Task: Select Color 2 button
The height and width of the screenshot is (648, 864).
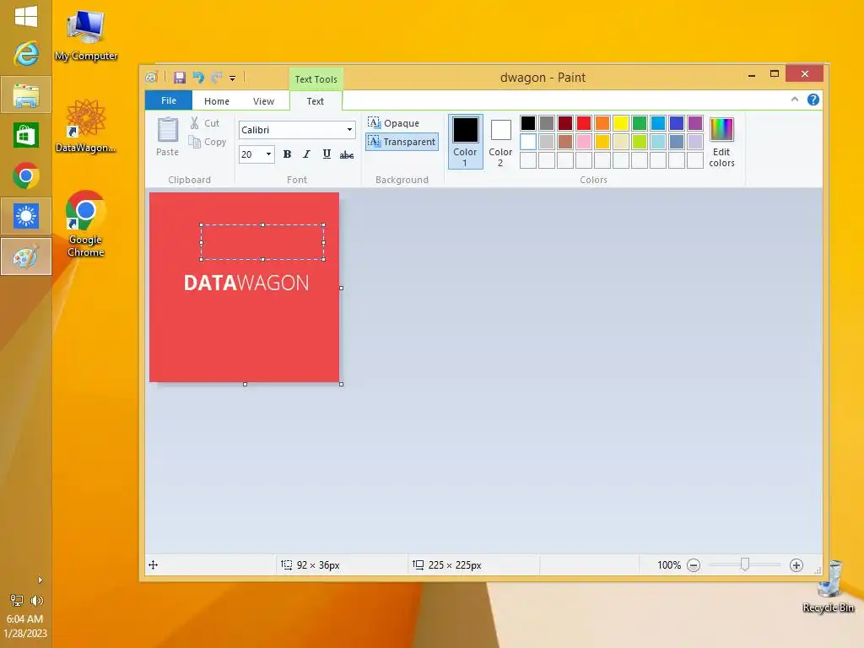Action: tap(500, 142)
